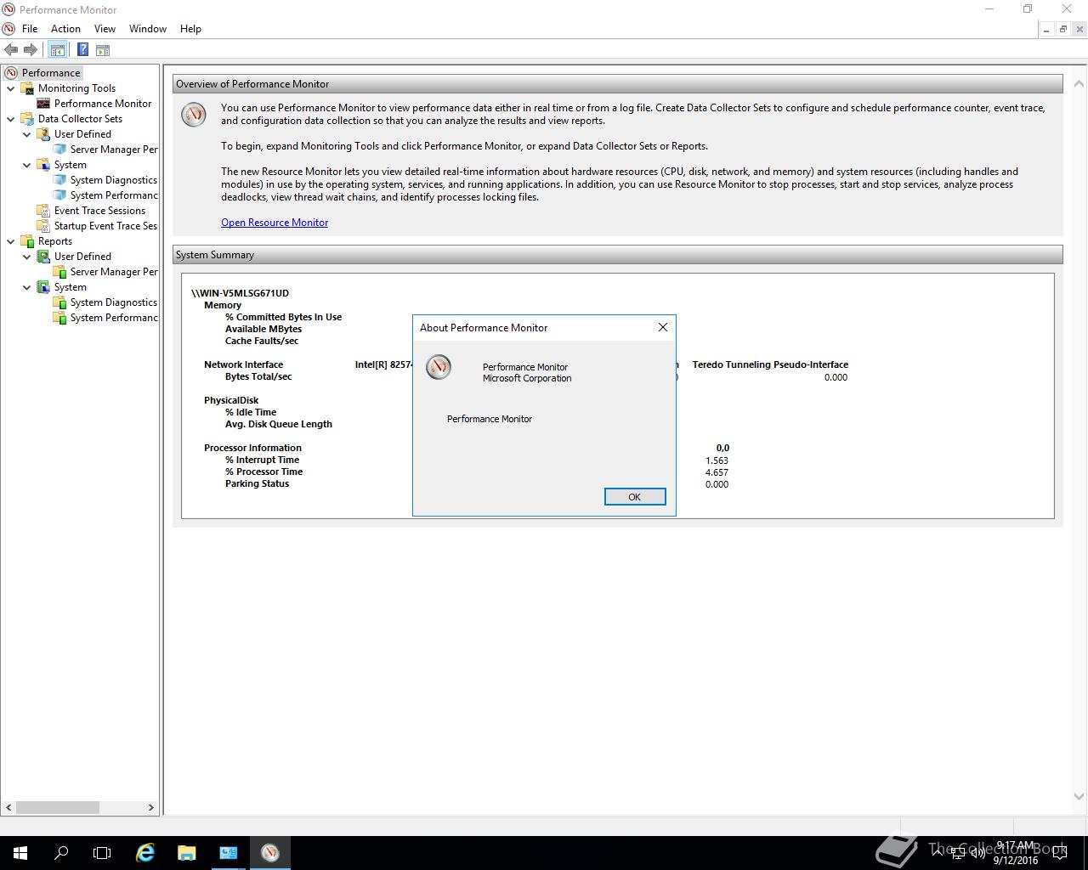Screen dimensions: 1088x870
Task: Click the Overview of Performance Monitor header
Action: coord(618,84)
